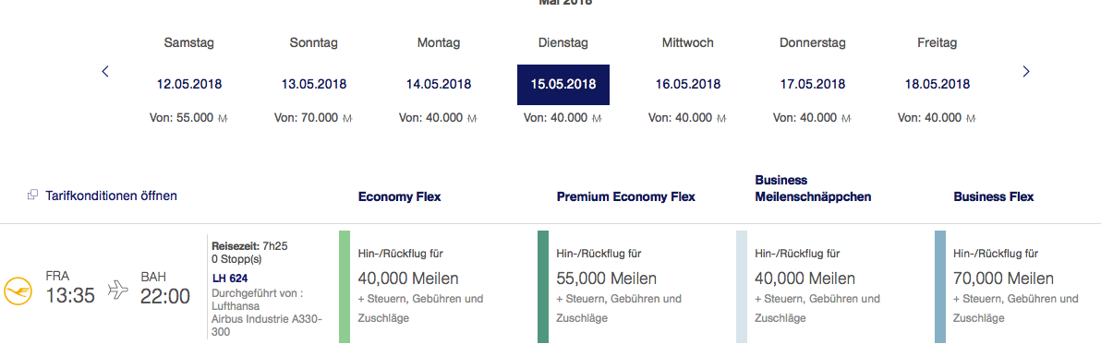Screen dimensions: 1101x344
Task: Open Tarifkonditionen öffnen link
Action: [111, 196]
